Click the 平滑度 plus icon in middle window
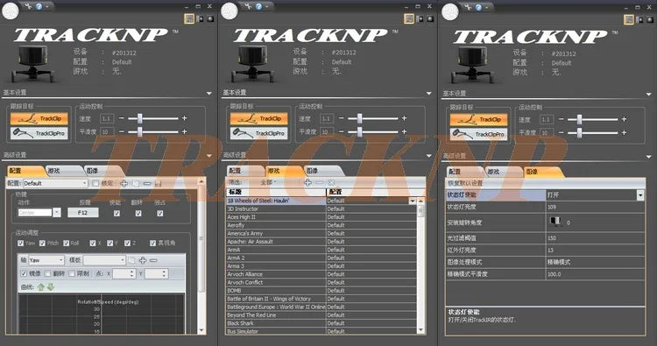 404,131
